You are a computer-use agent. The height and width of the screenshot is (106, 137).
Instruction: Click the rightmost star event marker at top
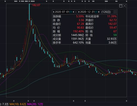pyautogui.click(x=127, y=1)
